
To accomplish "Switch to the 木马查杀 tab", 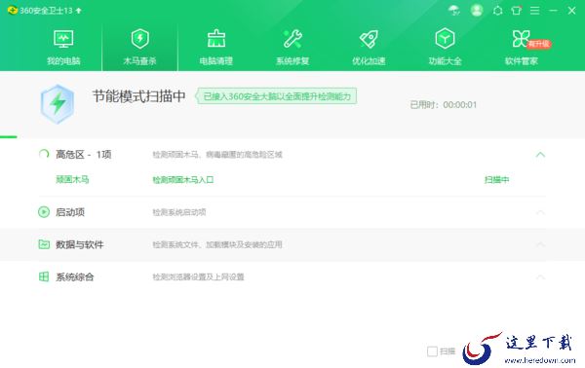I will click(x=139, y=48).
